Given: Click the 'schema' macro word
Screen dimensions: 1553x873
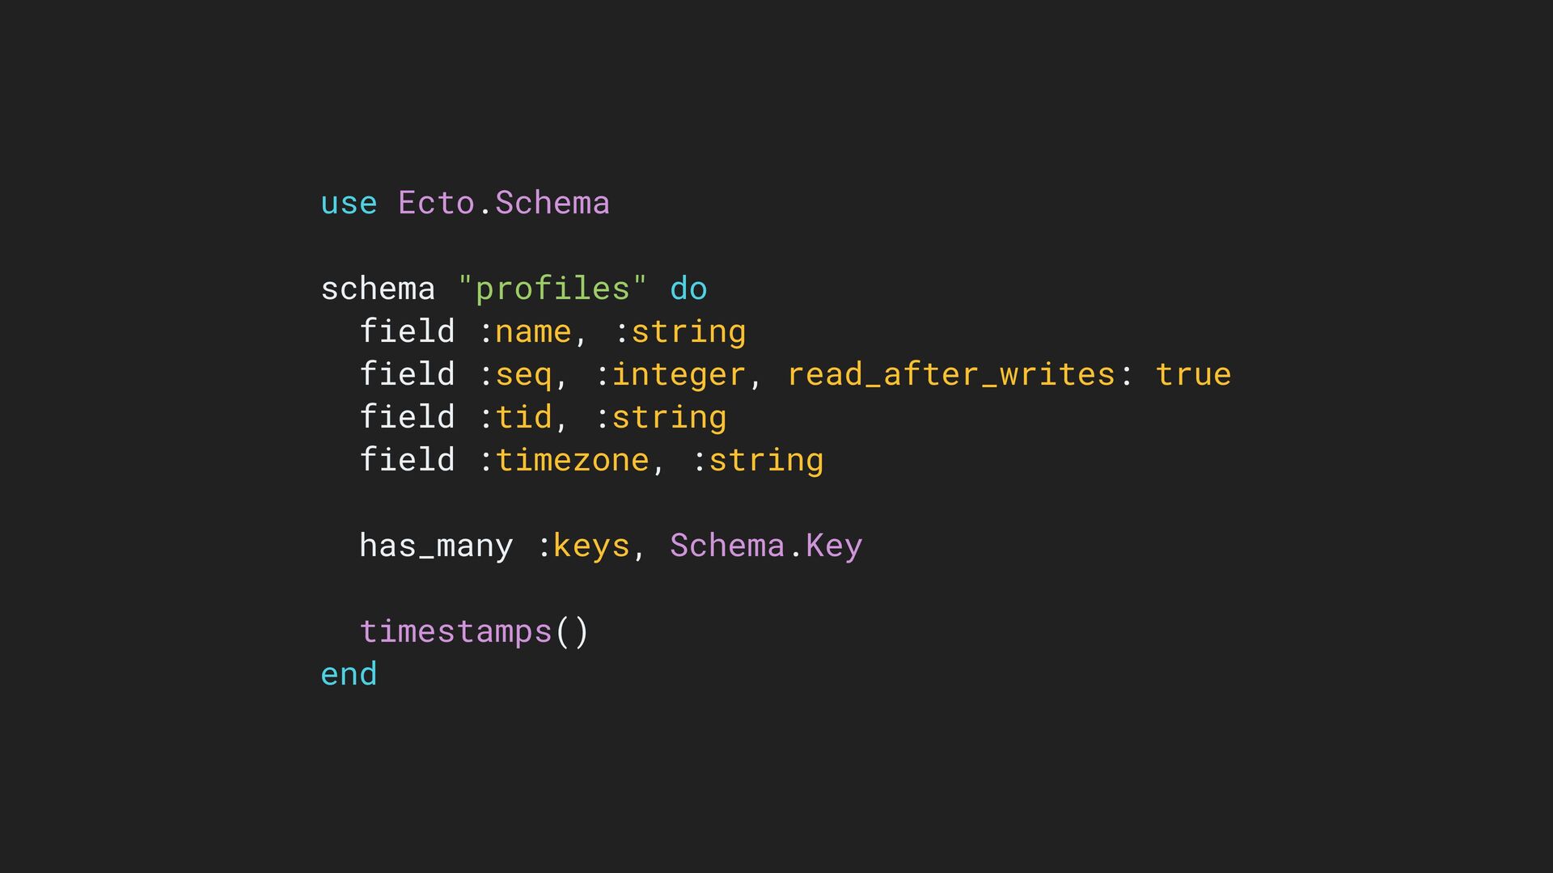Looking at the screenshot, I should click(x=378, y=288).
